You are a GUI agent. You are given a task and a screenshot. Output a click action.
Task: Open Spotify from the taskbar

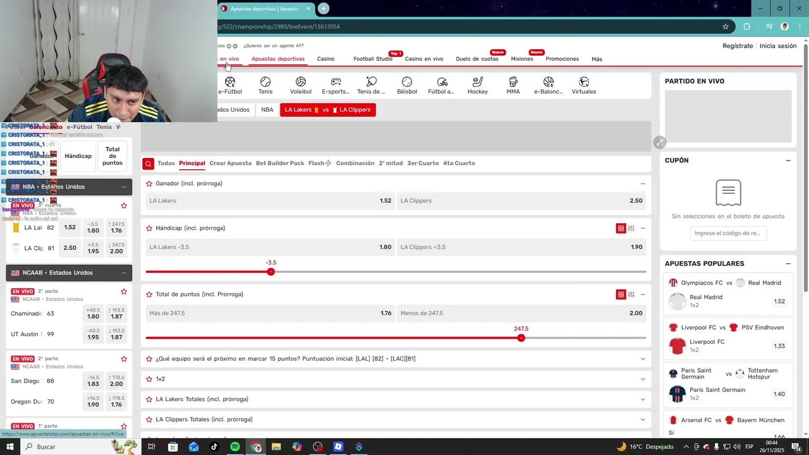click(235, 447)
